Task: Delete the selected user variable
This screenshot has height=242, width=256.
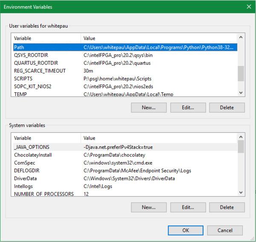Action: point(227,108)
